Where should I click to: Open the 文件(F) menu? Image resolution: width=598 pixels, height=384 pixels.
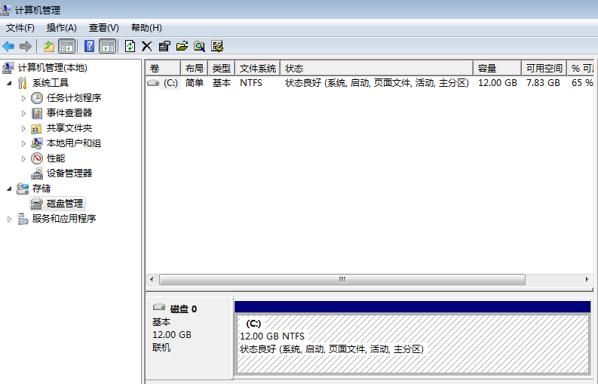point(20,28)
